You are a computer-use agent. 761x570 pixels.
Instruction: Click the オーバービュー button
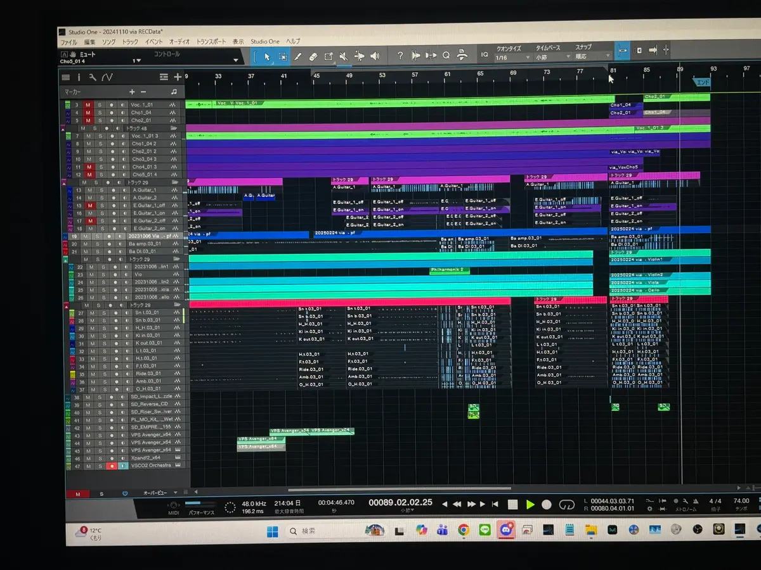pyautogui.click(x=155, y=493)
